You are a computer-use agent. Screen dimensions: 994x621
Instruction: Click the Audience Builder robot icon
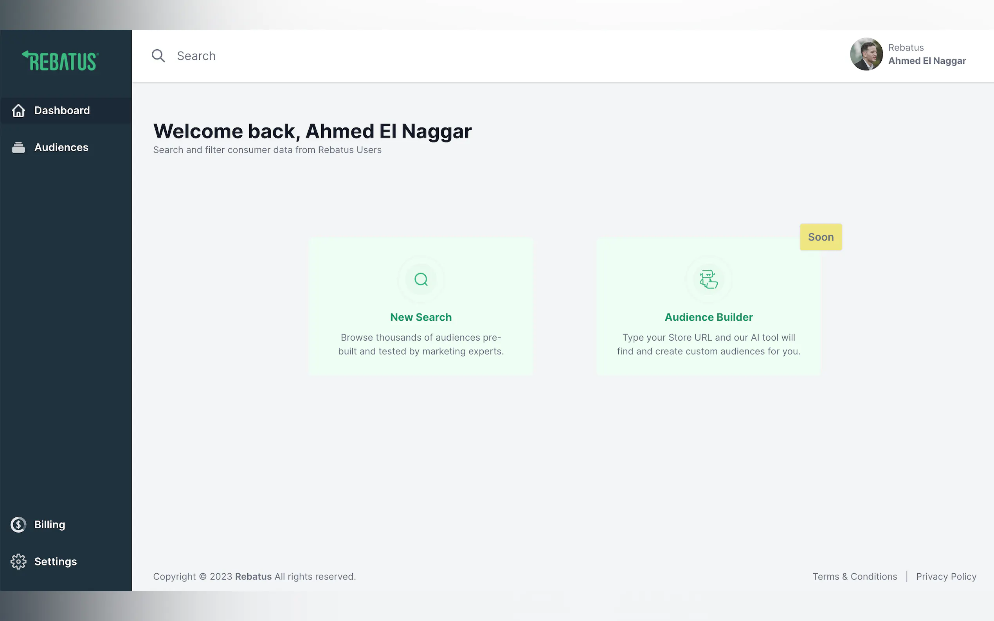click(708, 279)
